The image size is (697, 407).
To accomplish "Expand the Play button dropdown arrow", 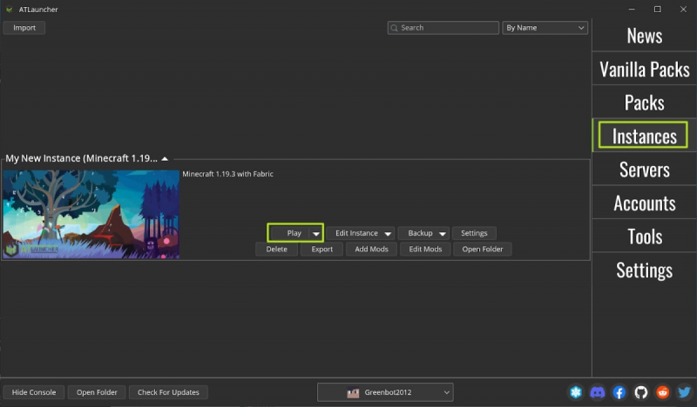I will coord(315,233).
